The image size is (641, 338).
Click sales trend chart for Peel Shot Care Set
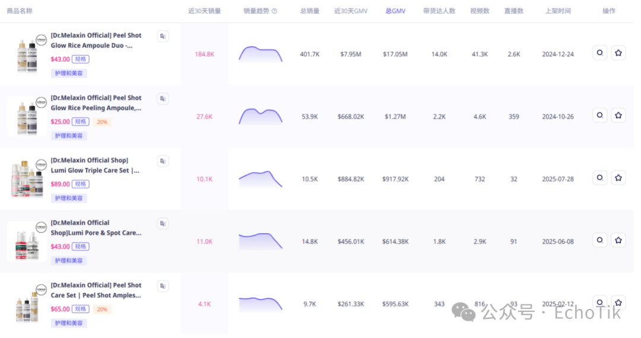[261, 304]
